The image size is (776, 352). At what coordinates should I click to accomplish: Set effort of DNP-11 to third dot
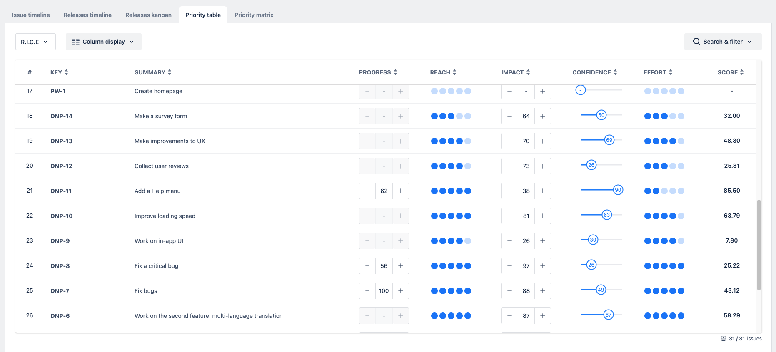[664, 191]
